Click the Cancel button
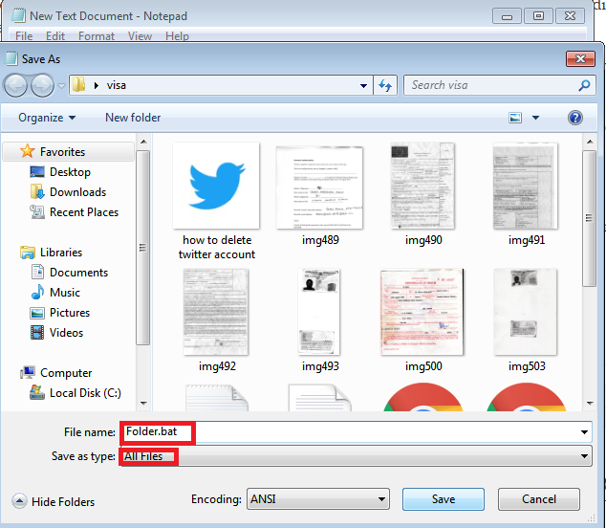606x528 pixels. pos(538,498)
